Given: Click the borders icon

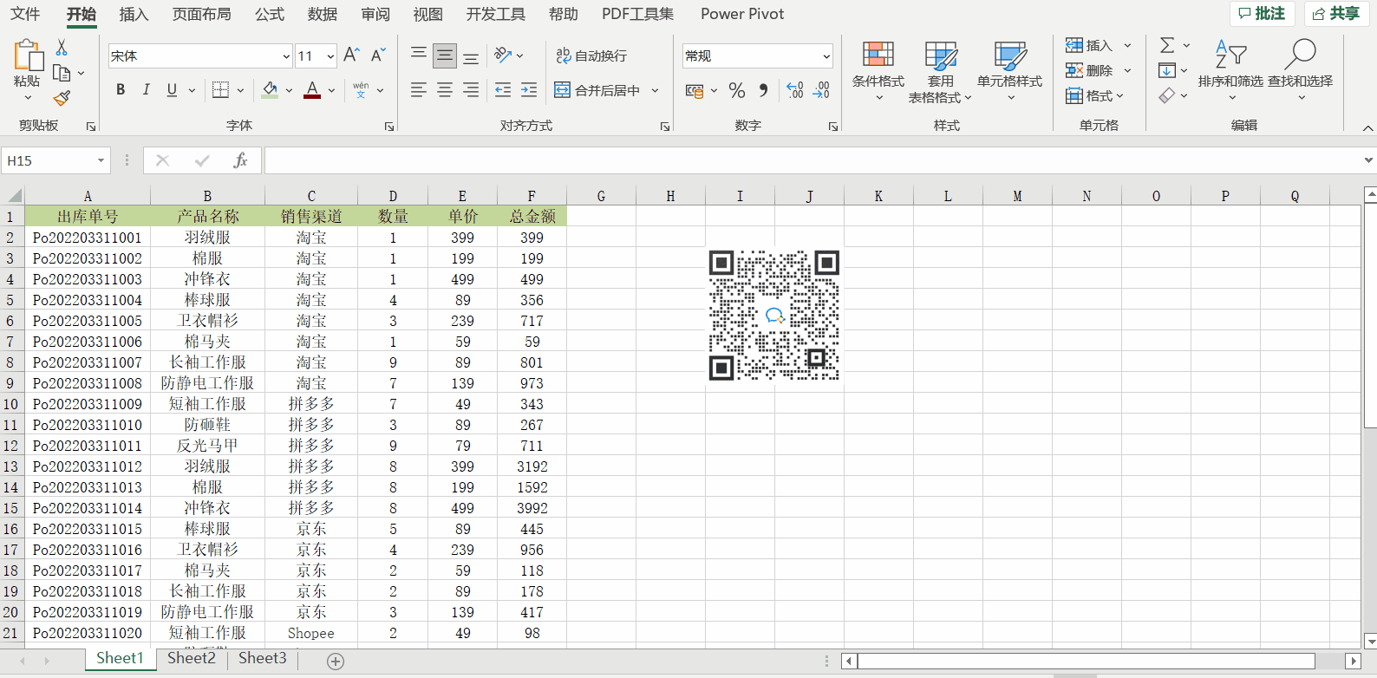Looking at the screenshot, I should coord(220,89).
